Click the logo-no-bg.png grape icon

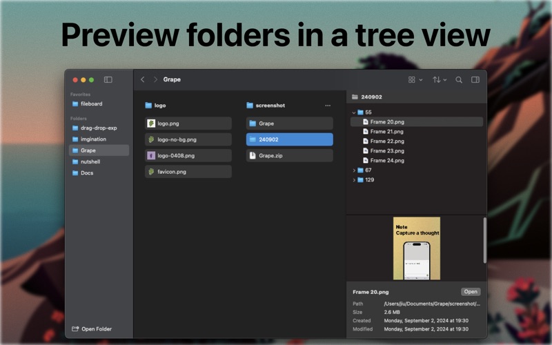[x=151, y=139]
